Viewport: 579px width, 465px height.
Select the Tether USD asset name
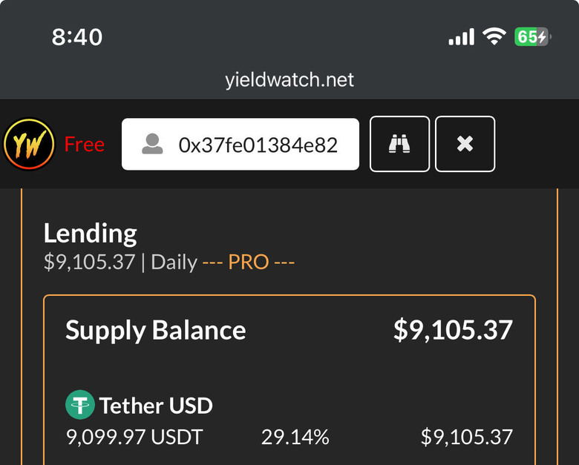click(x=156, y=406)
